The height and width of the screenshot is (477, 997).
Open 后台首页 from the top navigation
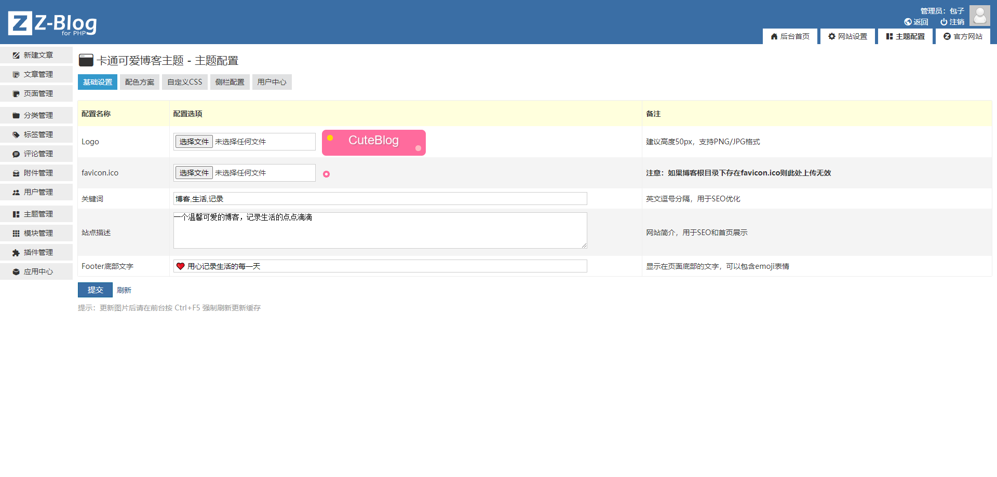tap(790, 36)
